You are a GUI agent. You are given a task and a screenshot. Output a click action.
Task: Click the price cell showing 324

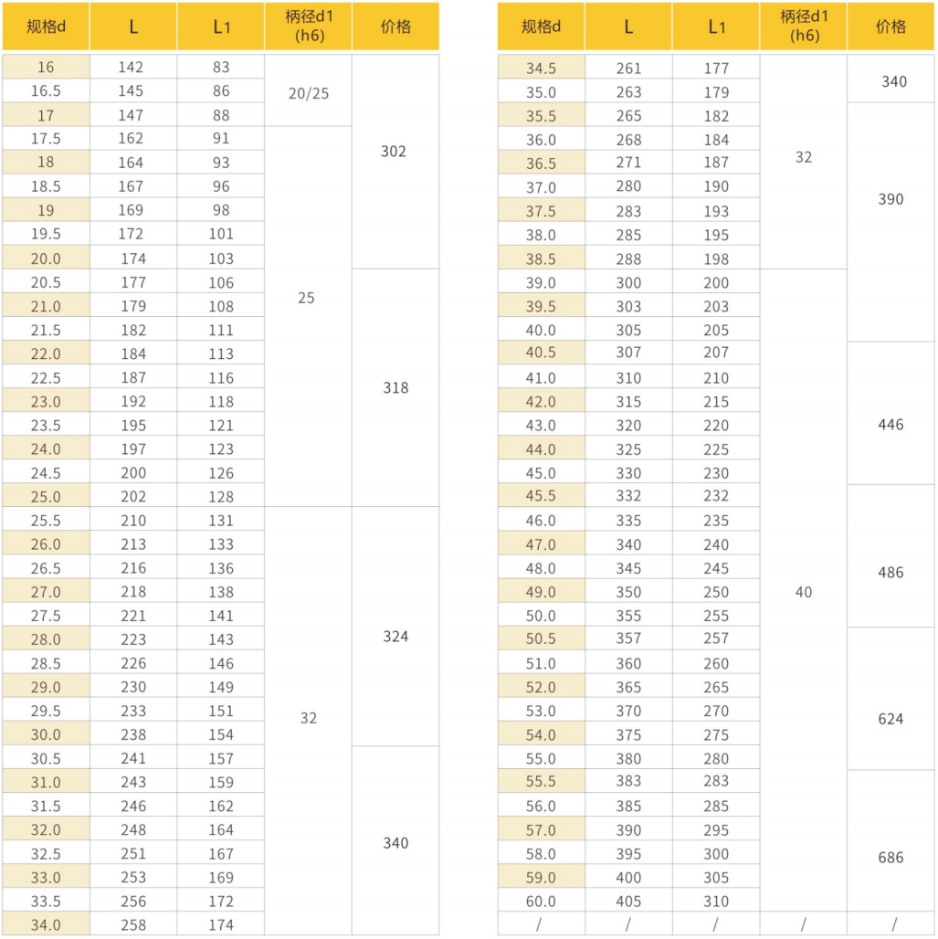click(x=395, y=637)
